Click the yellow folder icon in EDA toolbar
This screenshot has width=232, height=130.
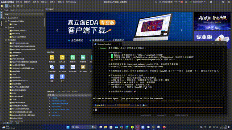click(x=2, y=6)
